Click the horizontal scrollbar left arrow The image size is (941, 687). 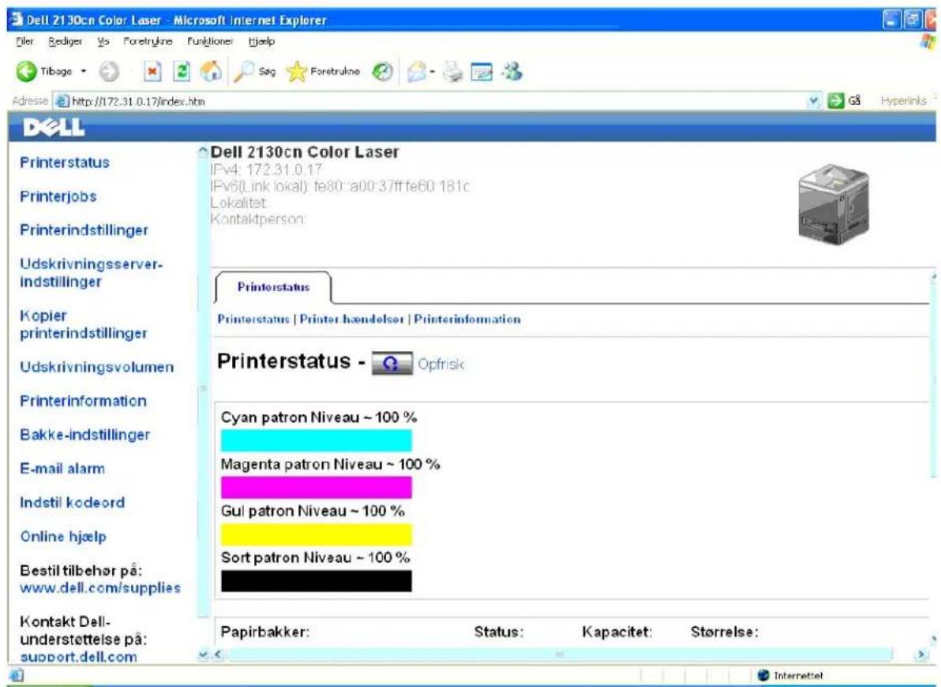pyautogui.click(x=219, y=655)
